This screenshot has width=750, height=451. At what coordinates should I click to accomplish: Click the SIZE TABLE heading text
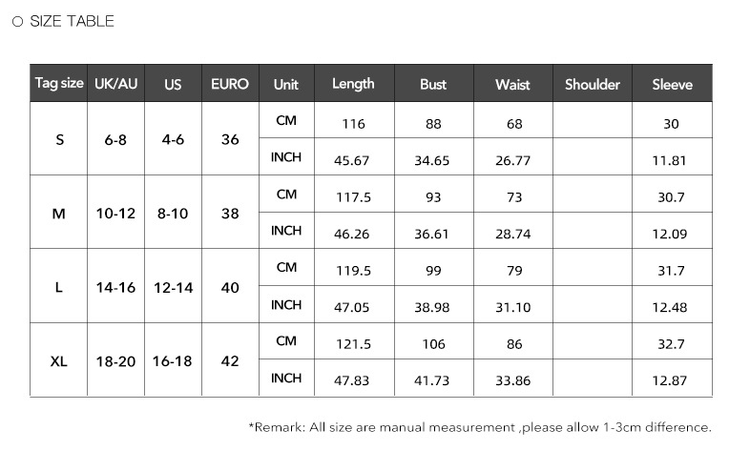pos(72,21)
